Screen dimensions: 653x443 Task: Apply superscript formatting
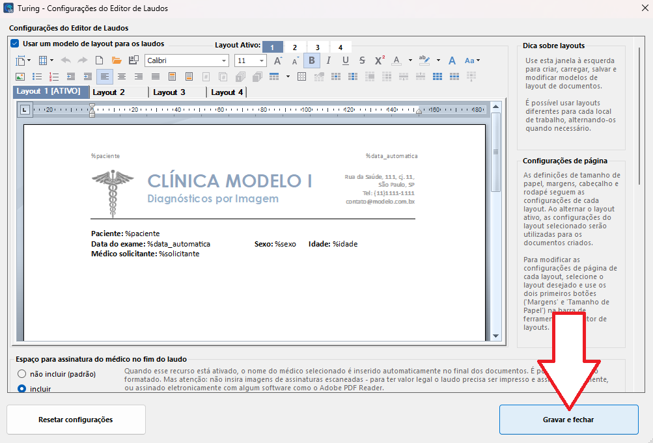point(380,60)
